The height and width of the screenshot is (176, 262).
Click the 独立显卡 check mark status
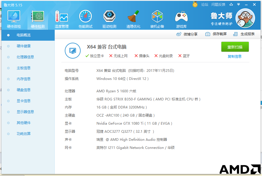click(x=94, y=56)
